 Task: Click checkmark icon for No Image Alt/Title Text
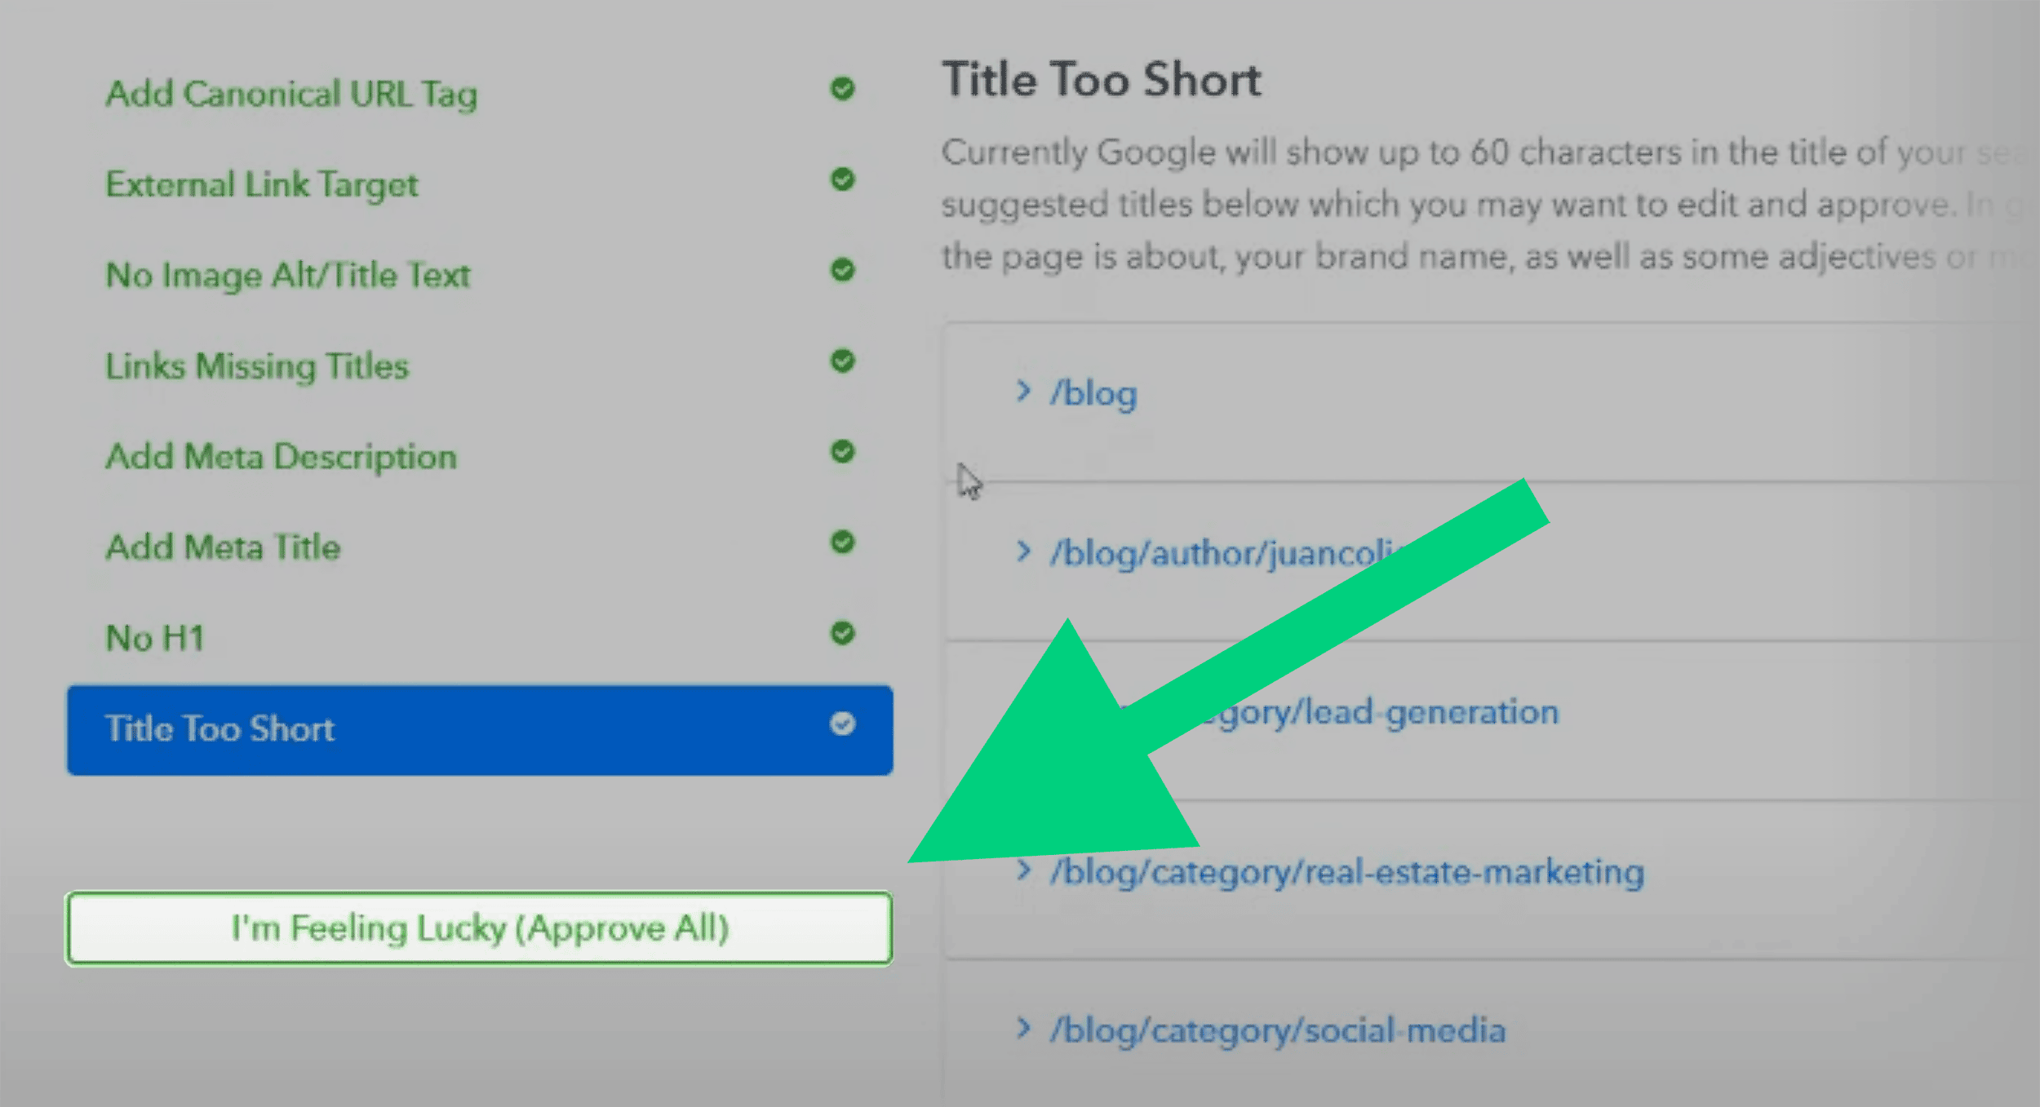point(842,269)
